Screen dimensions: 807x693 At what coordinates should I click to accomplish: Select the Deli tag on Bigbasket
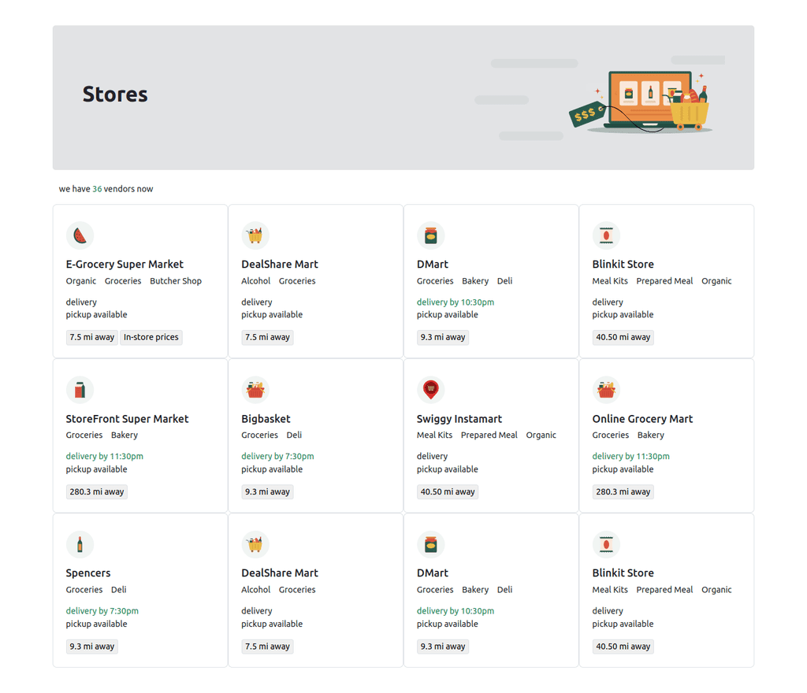coord(295,435)
